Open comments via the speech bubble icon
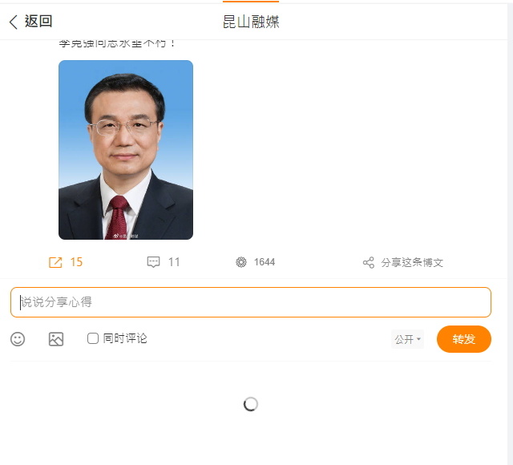Viewport: 513px width, 465px height. 153,262
